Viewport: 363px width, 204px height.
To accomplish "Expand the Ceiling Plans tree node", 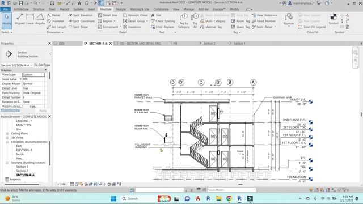I will pyautogui.click(x=7, y=134).
